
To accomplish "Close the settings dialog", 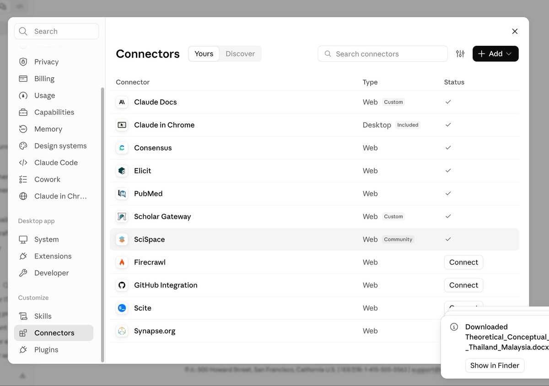I will [515, 31].
